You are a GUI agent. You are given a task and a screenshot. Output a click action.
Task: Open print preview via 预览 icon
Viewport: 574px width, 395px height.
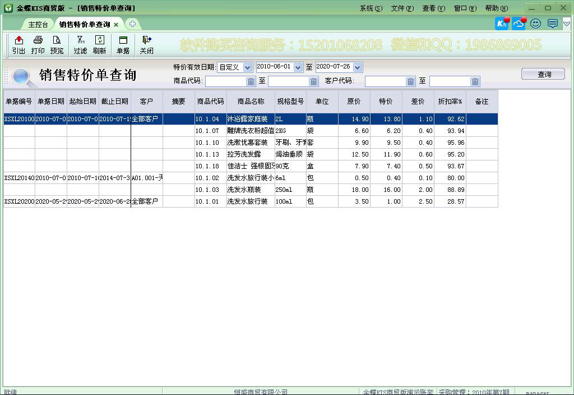click(x=57, y=45)
